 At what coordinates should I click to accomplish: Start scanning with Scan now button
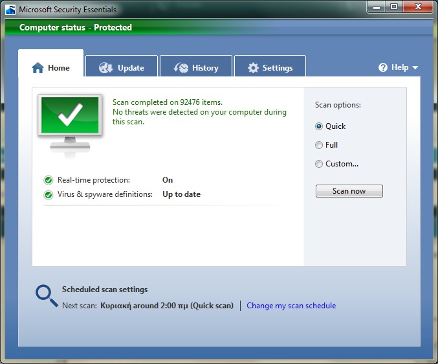coord(349,191)
